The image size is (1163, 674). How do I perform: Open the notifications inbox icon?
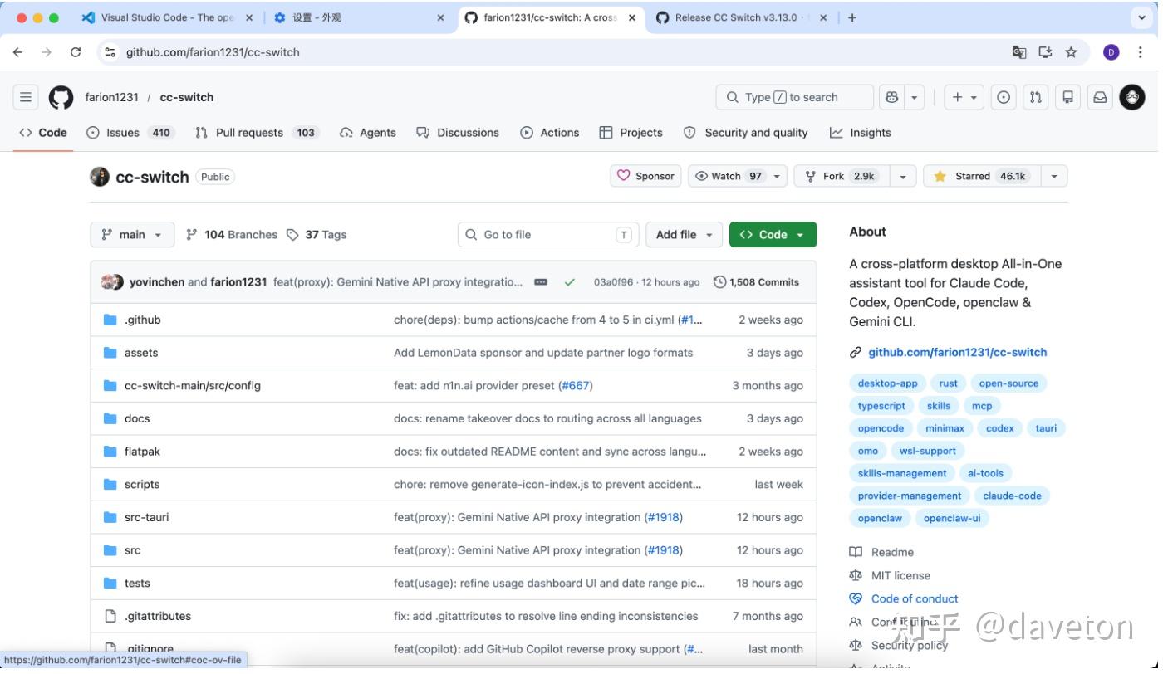coord(1100,97)
